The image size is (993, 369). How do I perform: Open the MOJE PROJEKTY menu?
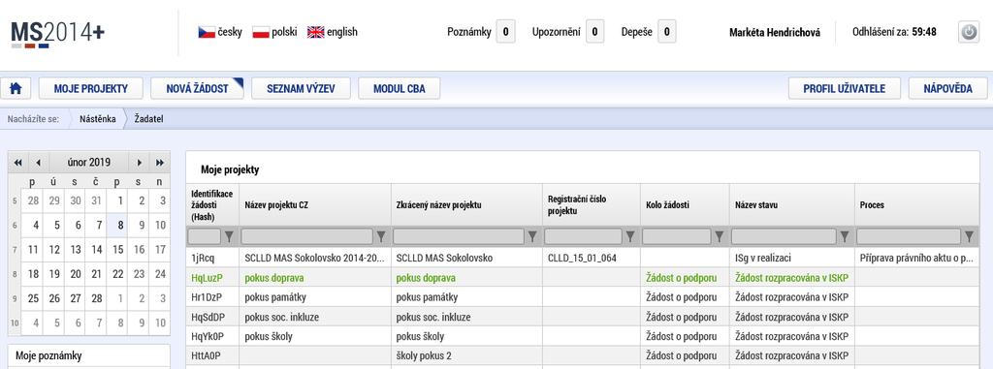(90, 88)
